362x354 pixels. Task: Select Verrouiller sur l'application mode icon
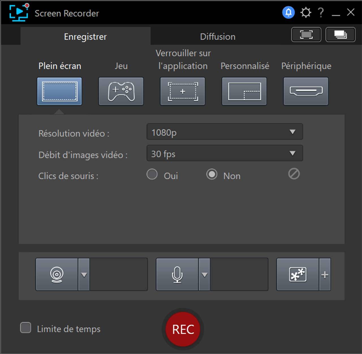tap(182, 91)
